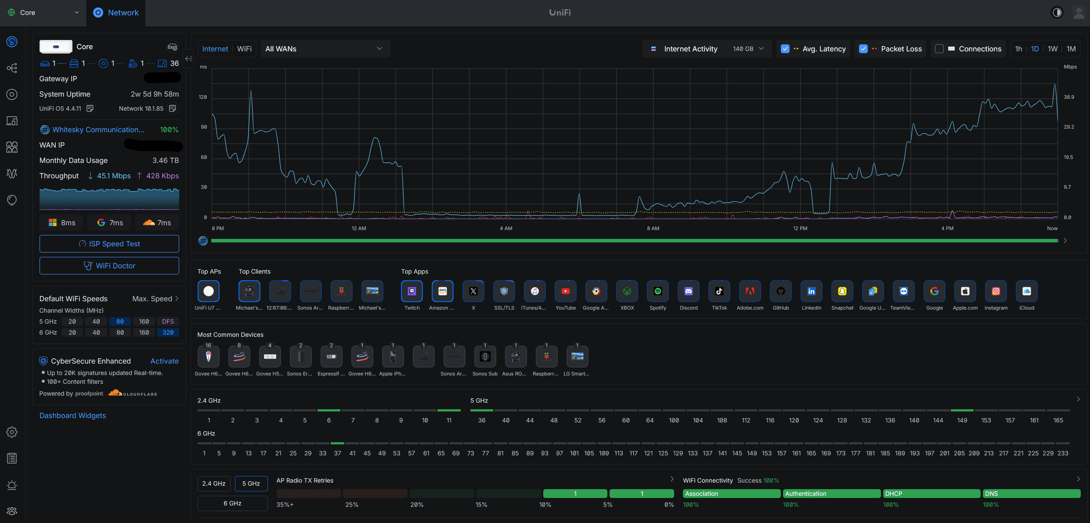The image size is (1090, 523).
Task: Toggle the dark mode theme icon
Action: click(x=1057, y=13)
